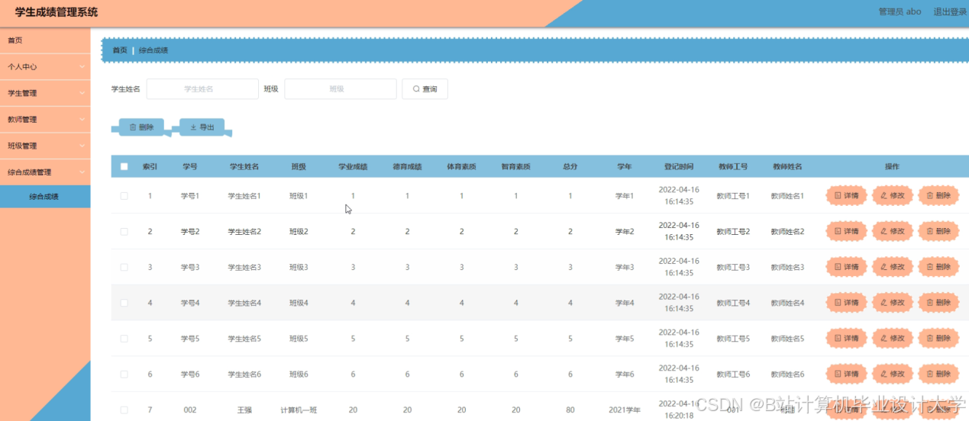Click the 查询 search button
The image size is (969, 421).
(x=425, y=89)
